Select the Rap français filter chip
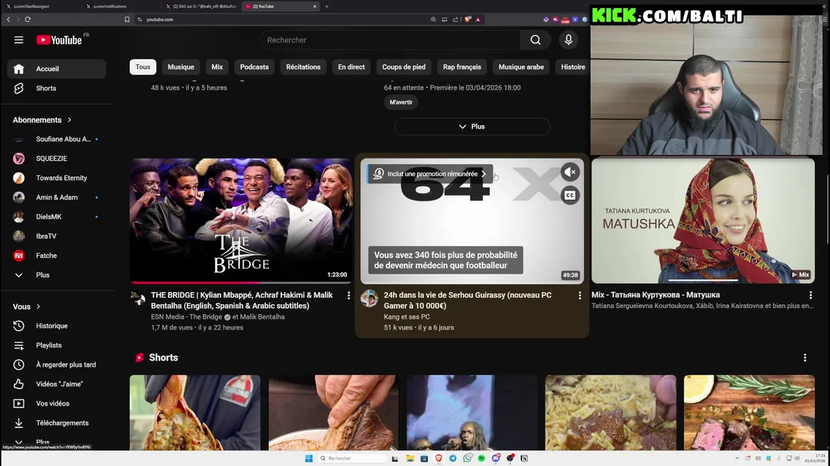Image resolution: width=830 pixels, height=466 pixels. coord(462,67)
